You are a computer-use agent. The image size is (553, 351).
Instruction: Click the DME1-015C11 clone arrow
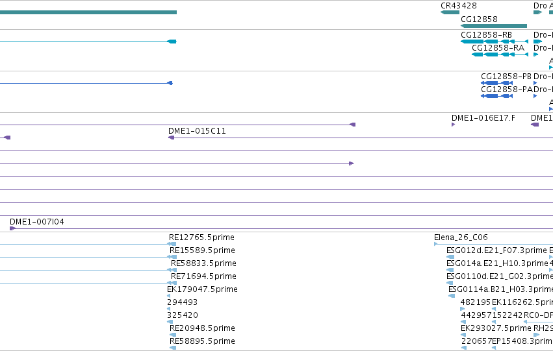(x=172, y=138)
